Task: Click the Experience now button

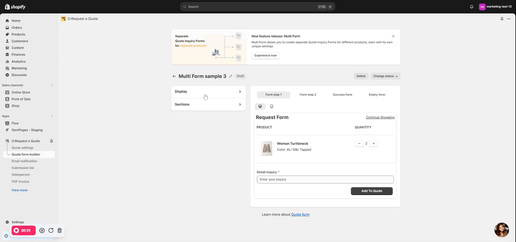Action: [265, 56]
